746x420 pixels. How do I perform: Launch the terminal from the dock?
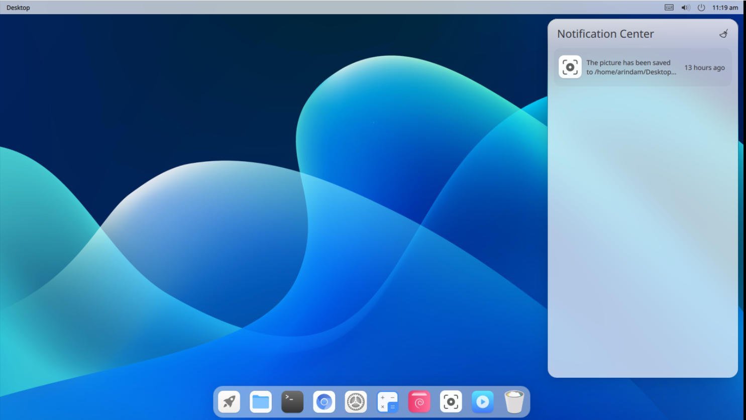292,401
